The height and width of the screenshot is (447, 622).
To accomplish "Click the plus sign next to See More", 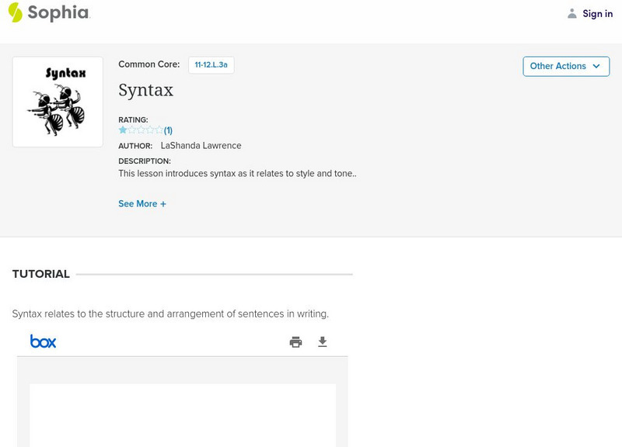I will click(x=164, y=203).
